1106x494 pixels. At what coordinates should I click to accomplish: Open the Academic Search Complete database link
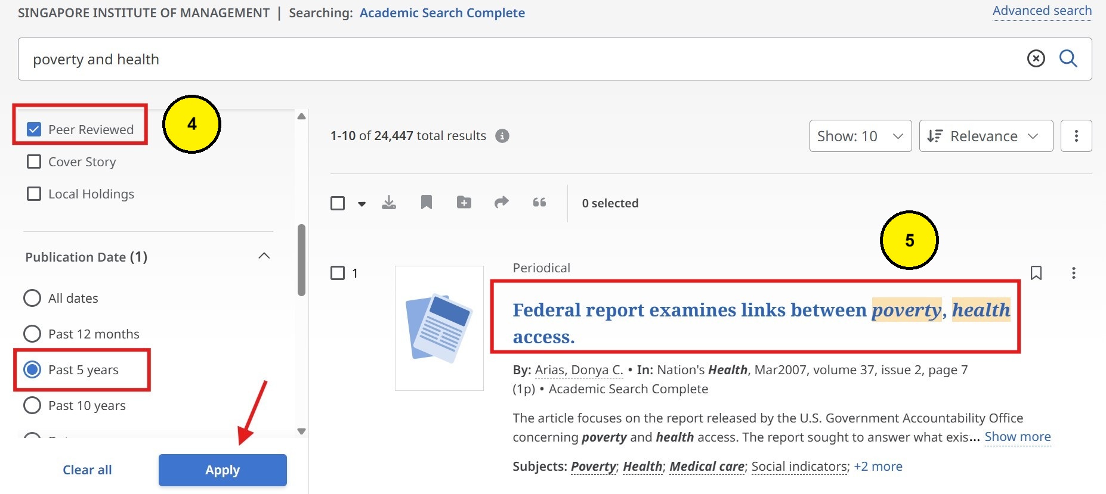[x=442, y=13]
